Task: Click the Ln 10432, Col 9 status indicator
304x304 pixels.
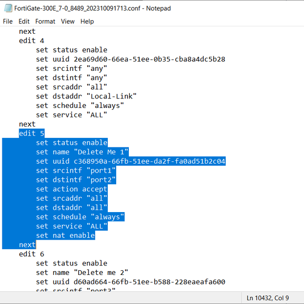Action: coord(267,298)
